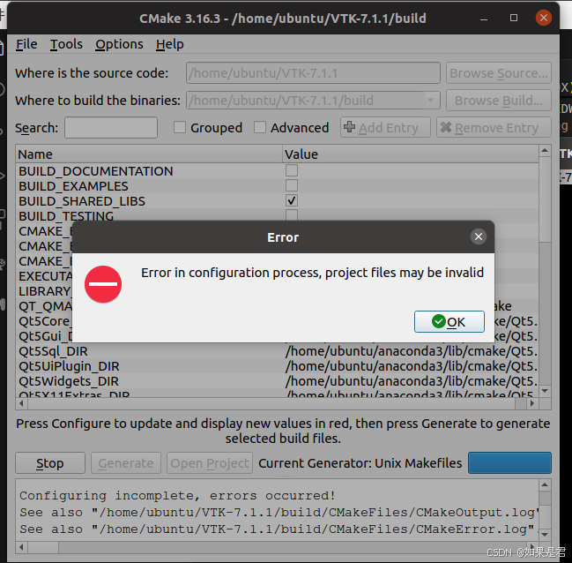Click output log scroll left arrow
The width and height of the screenshot is (572, 563).
click(x=21, y=547)
